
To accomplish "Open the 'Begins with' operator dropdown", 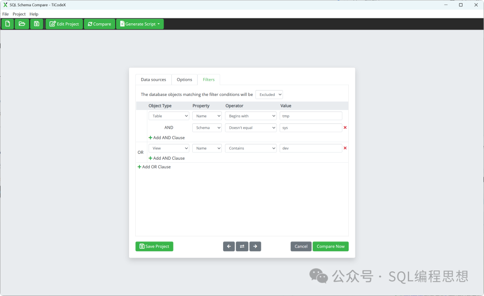I will point(251,116).
